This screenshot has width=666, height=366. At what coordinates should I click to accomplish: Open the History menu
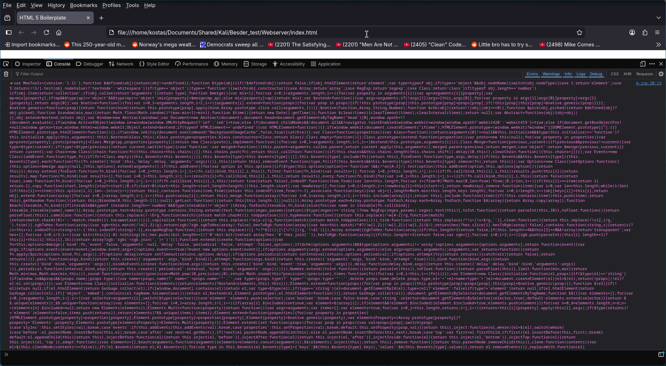point(56,5)
